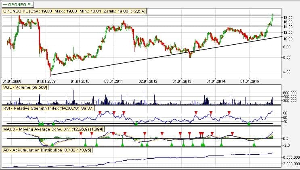
Task: Click the 01.01.2009 date on time axis
Action: click(x=46, y=81)
